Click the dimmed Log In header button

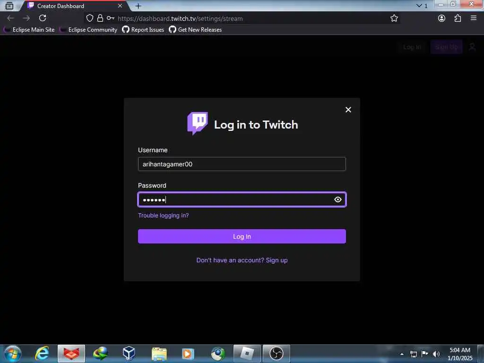coord(412,47)
